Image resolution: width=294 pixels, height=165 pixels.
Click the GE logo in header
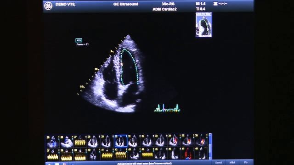(x=48, y=6)
